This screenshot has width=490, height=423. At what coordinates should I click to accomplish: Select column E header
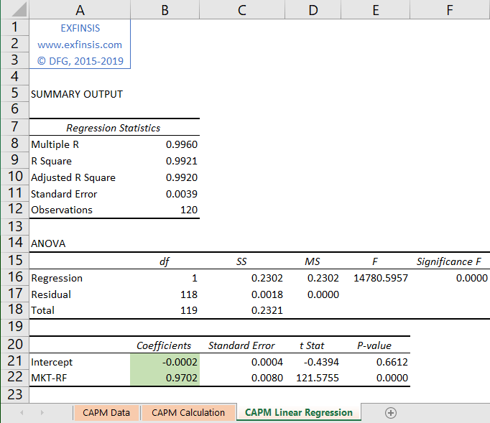375,9
